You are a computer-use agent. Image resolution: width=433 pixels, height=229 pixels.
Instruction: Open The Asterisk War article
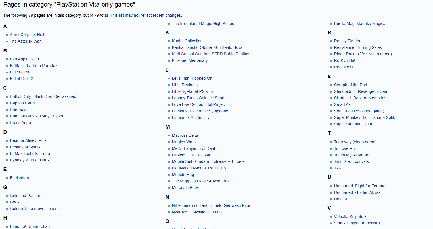pos(25,41)
